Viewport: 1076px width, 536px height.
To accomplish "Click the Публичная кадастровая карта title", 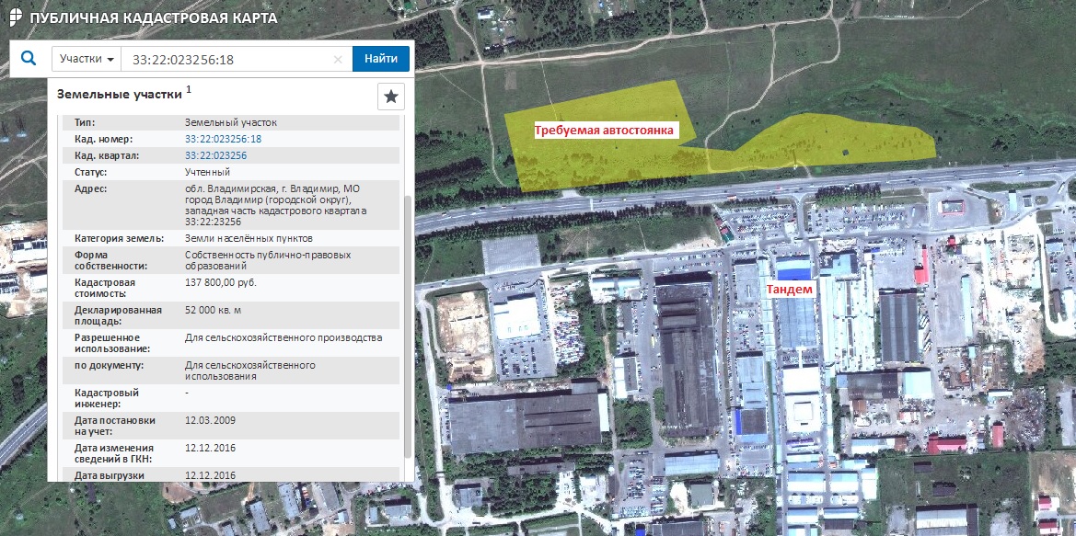I will [x=153, y=17].
